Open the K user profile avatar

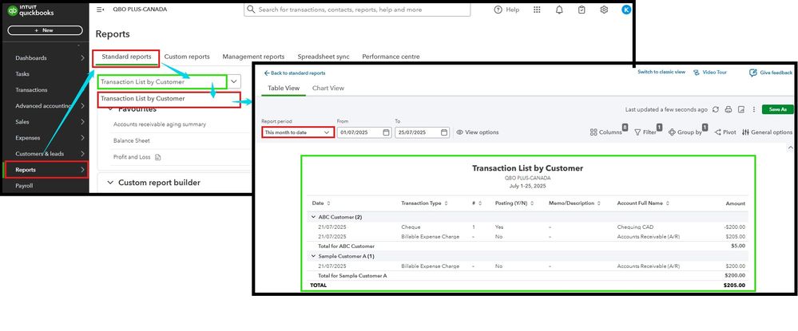626,10
